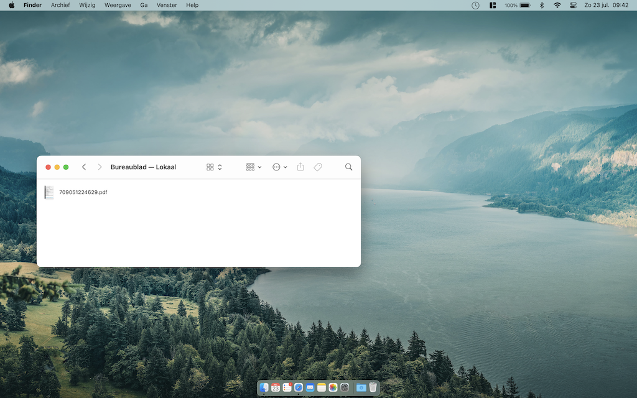Switch view using the icon grid view button
This screenshot has width=637, height=398.
pyautogui.click(x=210, y=167)
